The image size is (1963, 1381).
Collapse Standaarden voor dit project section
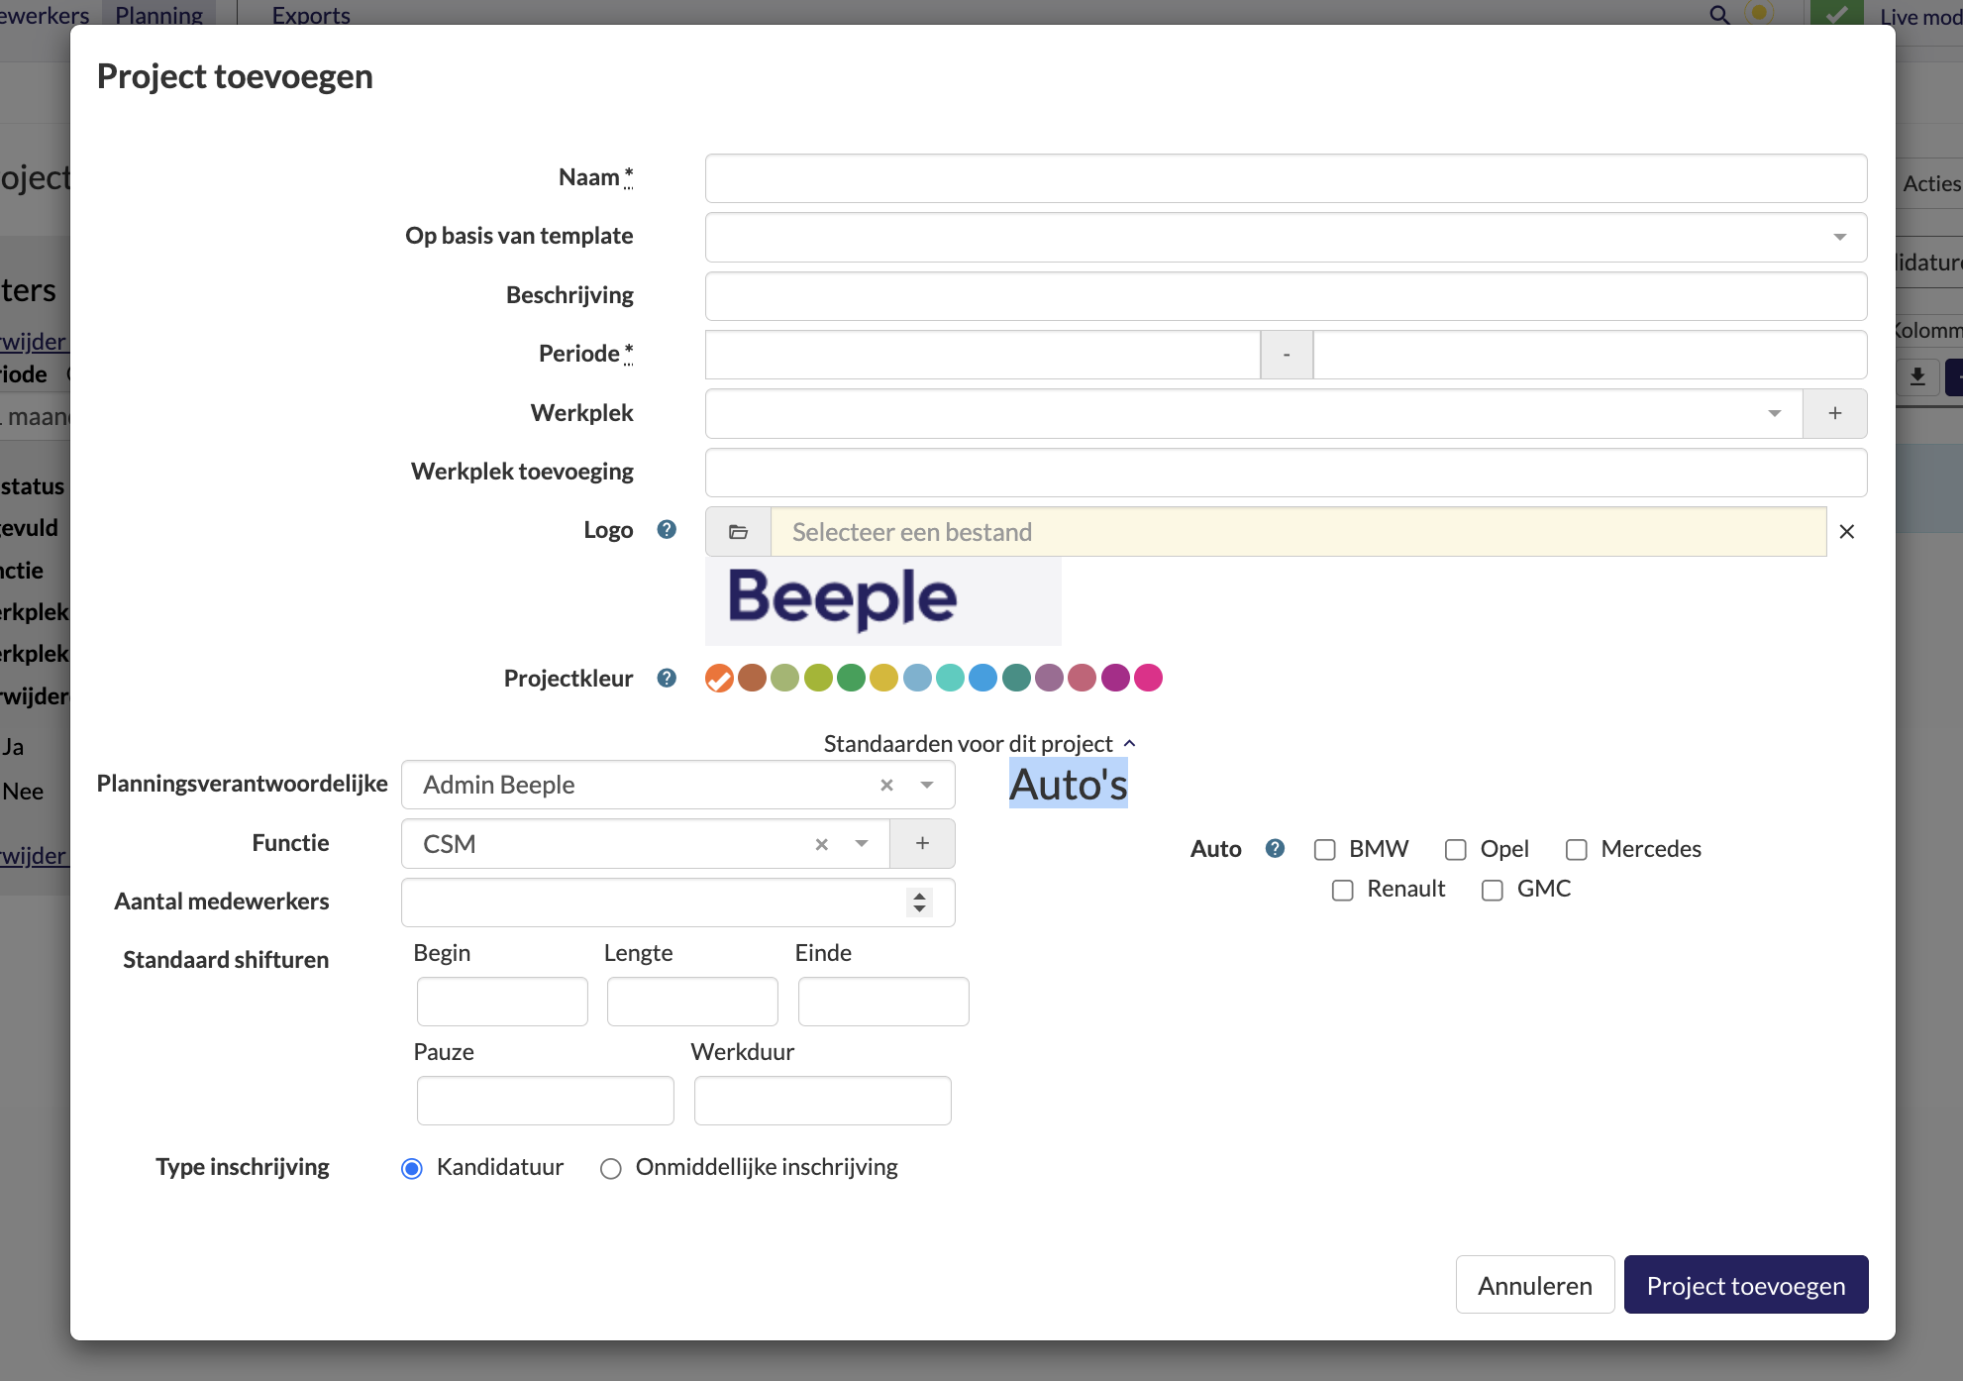tap(980, 743)
